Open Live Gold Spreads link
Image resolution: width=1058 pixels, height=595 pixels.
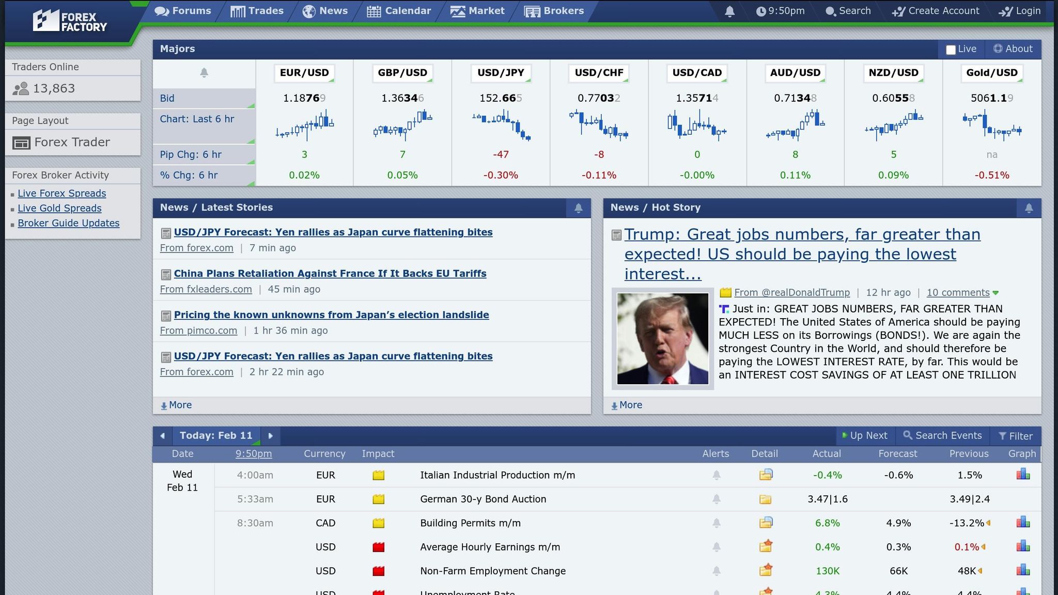click(59, 208)
